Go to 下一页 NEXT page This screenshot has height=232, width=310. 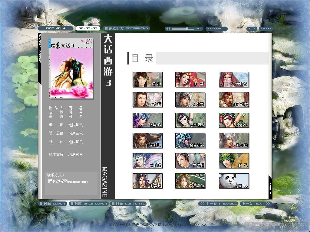pyautogui.click(x=256, y=204)
